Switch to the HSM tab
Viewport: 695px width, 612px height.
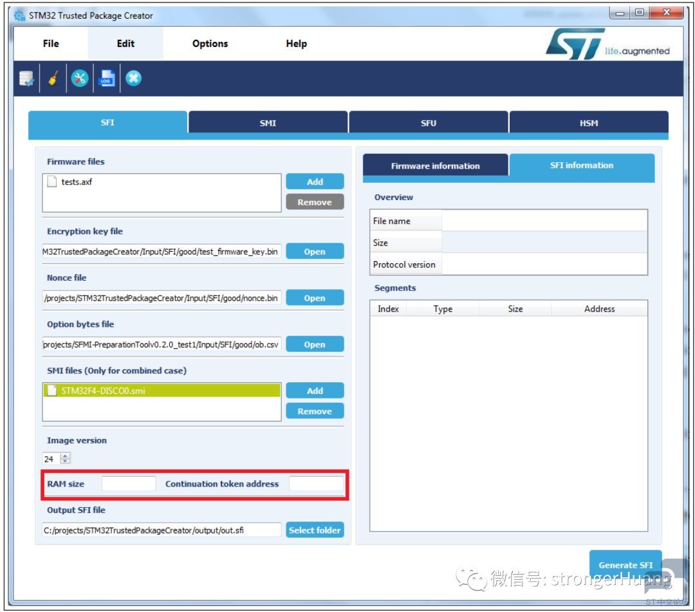[589, 123]
